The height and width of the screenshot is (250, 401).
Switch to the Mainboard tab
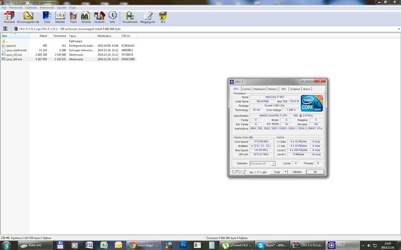click(259, 89)
